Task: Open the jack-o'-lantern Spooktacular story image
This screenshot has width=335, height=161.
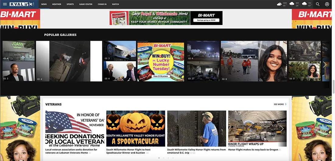Action: [x=136, y=128]
